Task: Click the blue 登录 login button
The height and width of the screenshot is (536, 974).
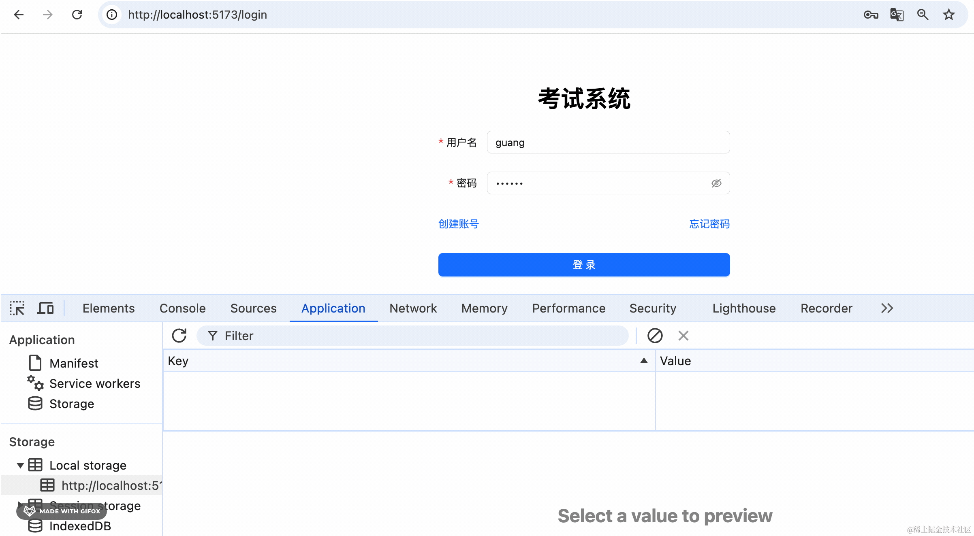Action: tap(584, 265)
